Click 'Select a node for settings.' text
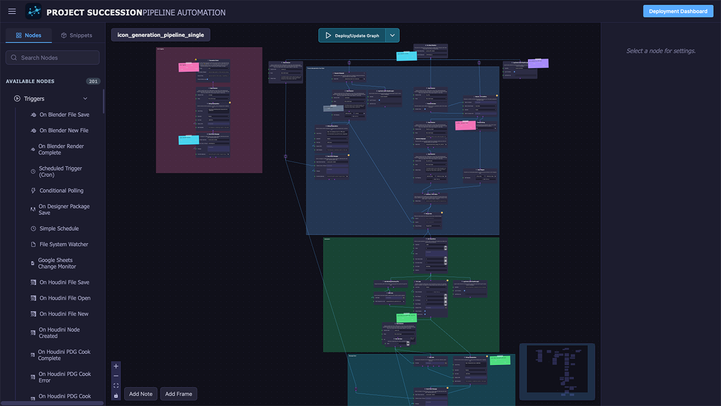Image resolution: width=721 pixels, height=406 pixels. coord(661,51)
